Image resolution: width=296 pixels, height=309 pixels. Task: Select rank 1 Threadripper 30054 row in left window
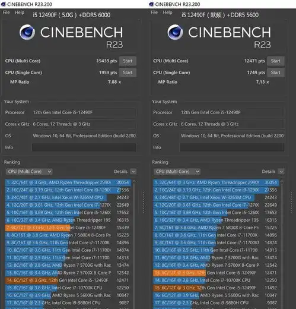tap(68, 182)
